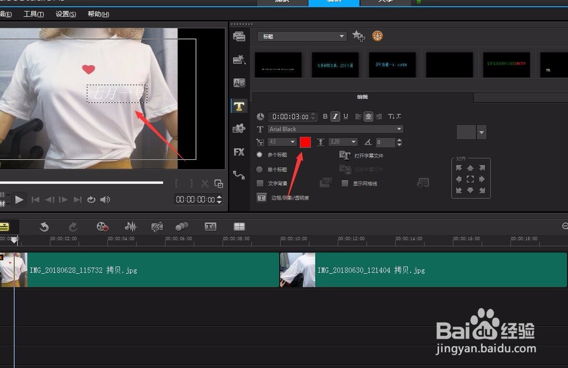Open the Path motion library

[239, 175]
